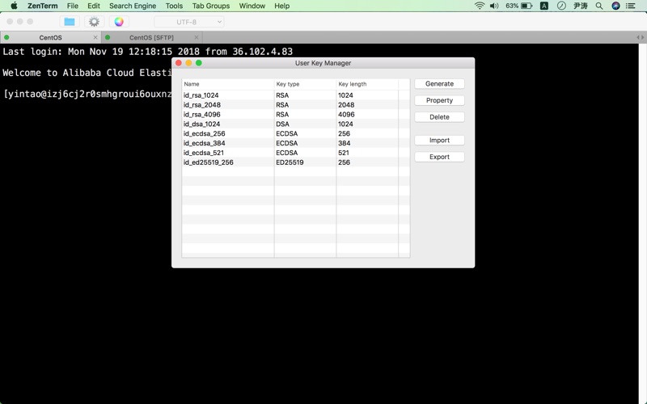Click the battery status icon

(526, 6)
